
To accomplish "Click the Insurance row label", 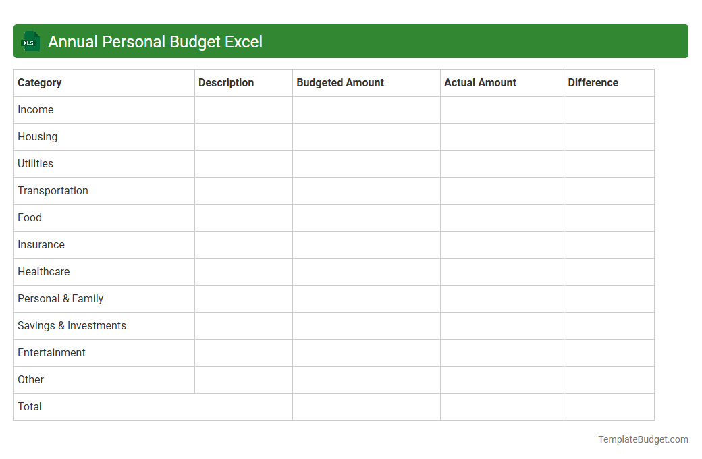I will pos(40,244).
